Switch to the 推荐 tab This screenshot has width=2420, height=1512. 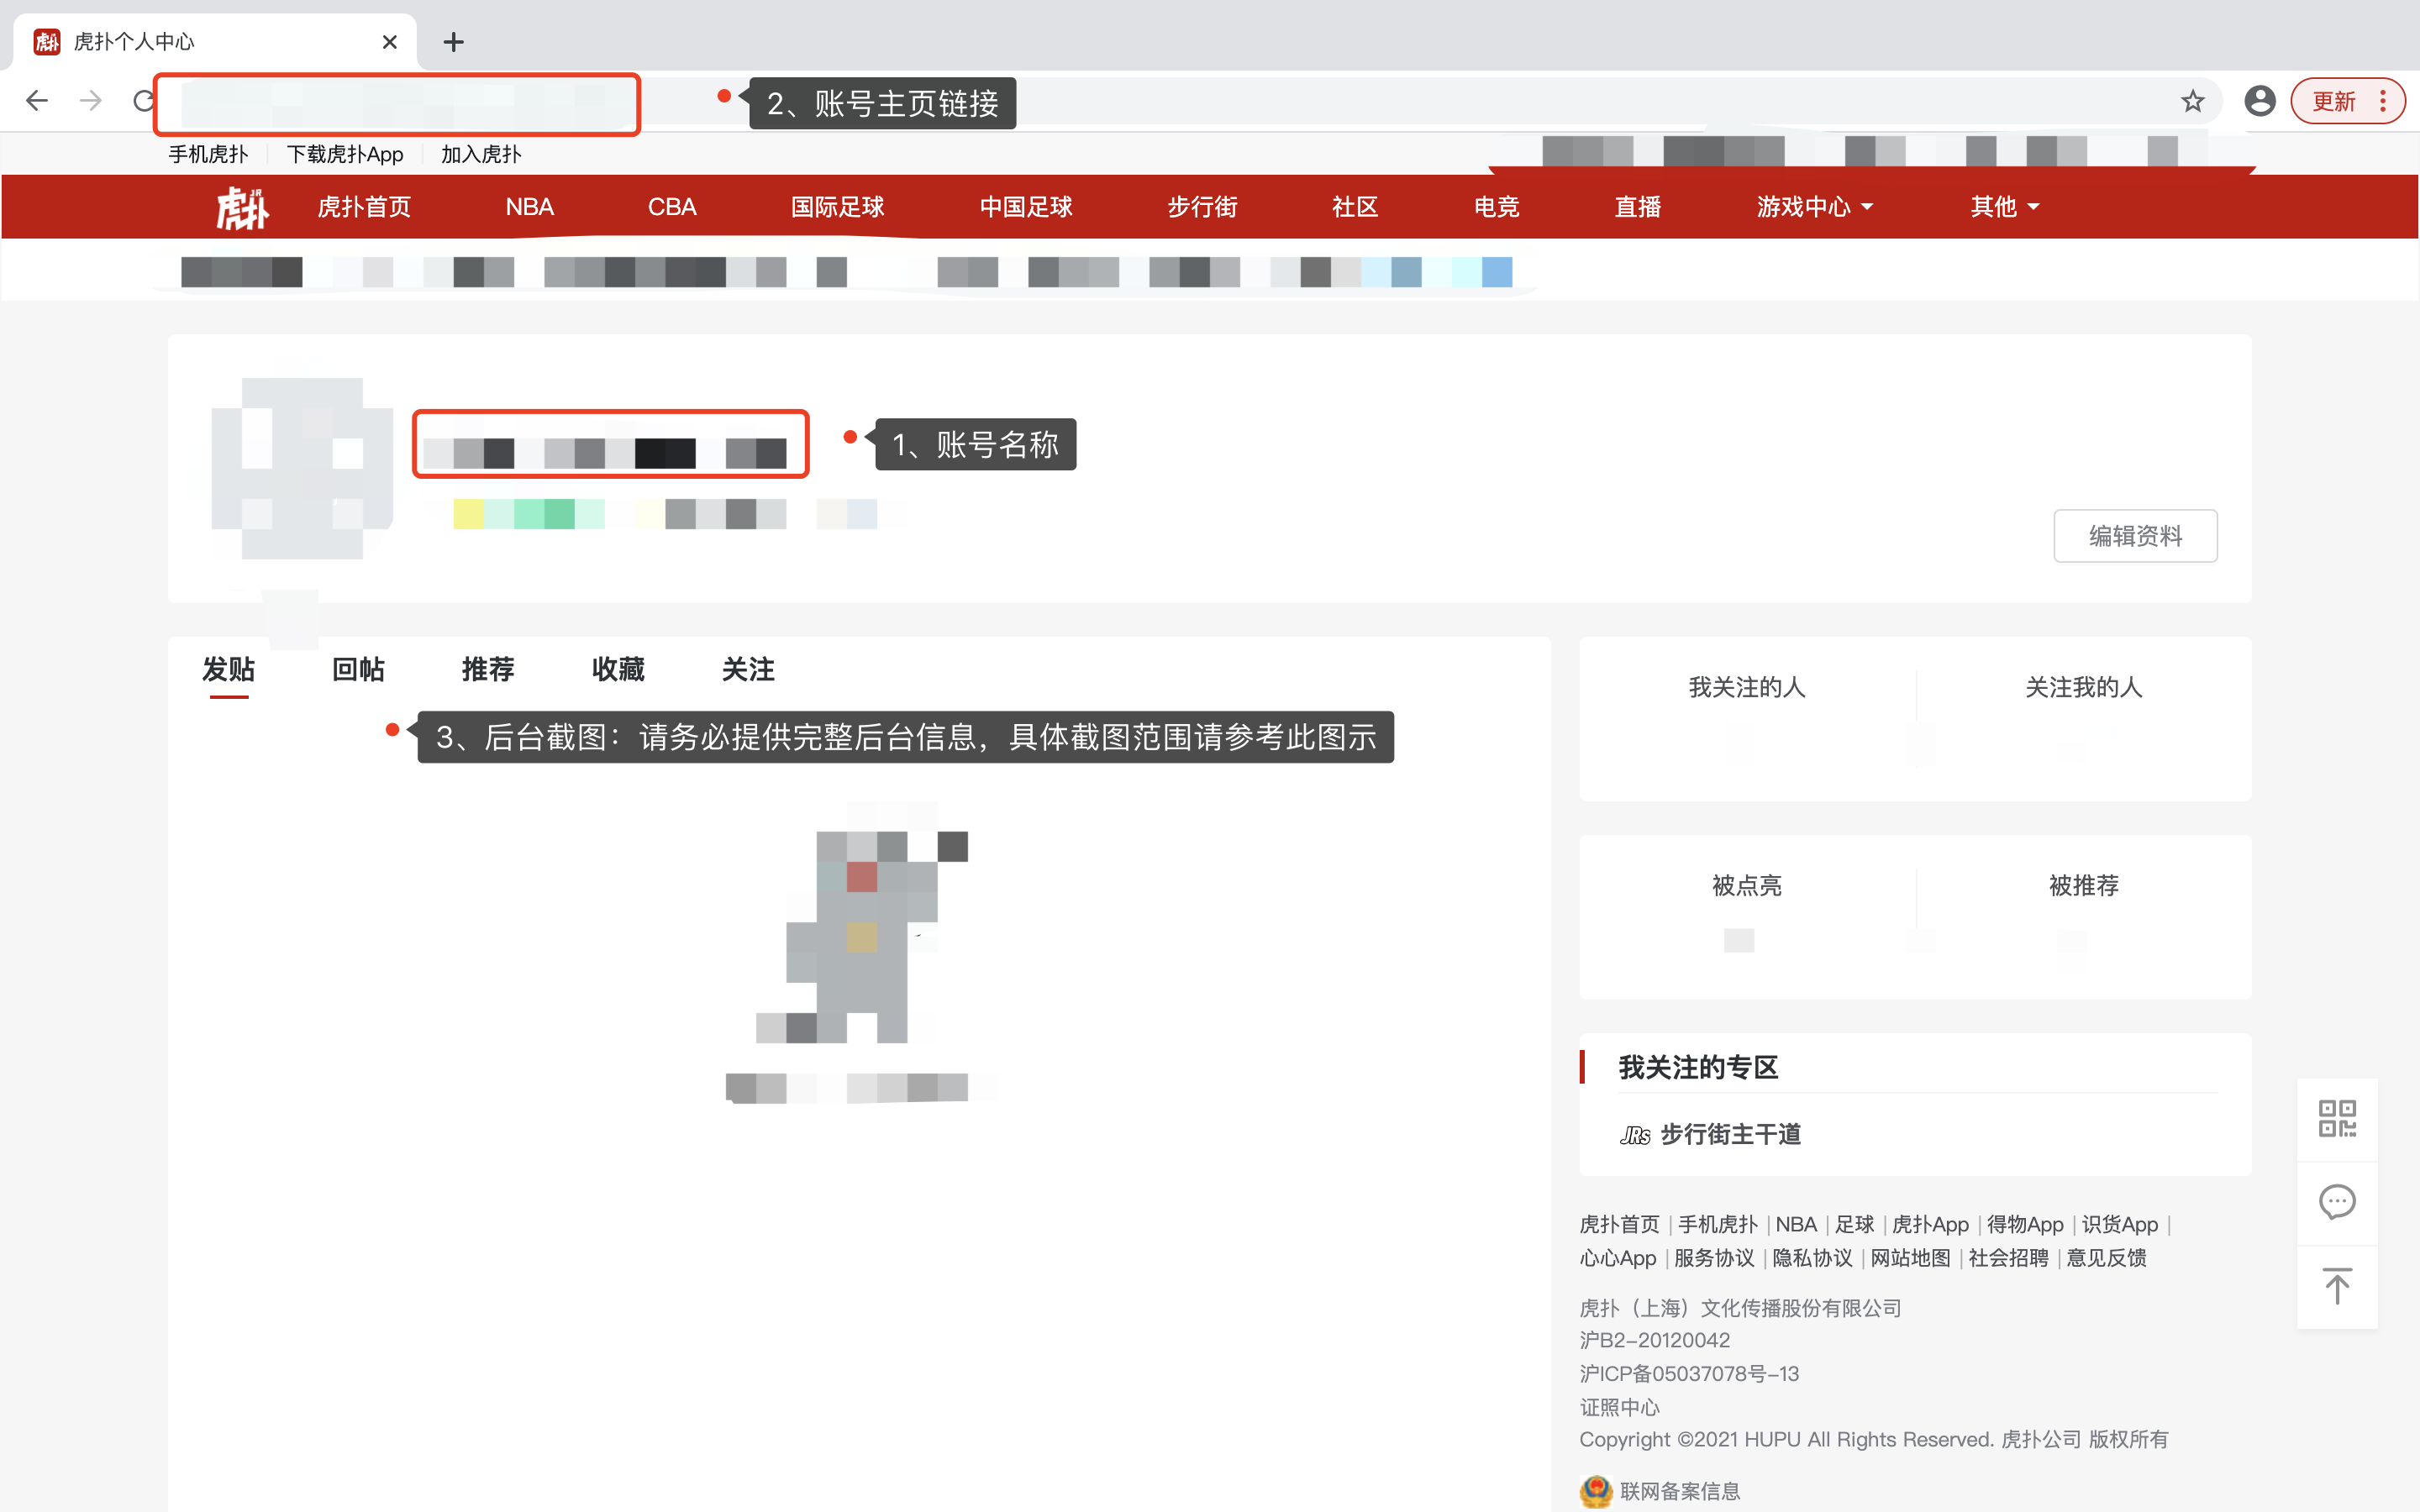pos(488,669)
